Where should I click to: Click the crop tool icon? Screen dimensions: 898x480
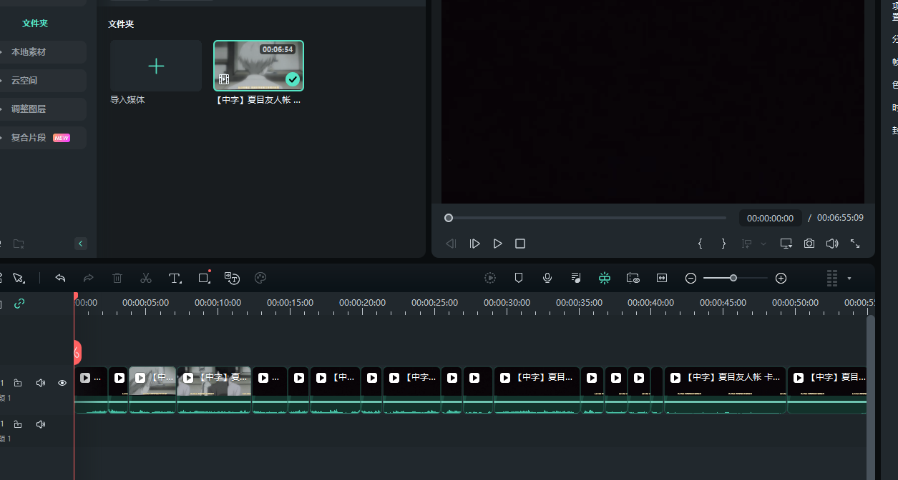pos(204,278)
